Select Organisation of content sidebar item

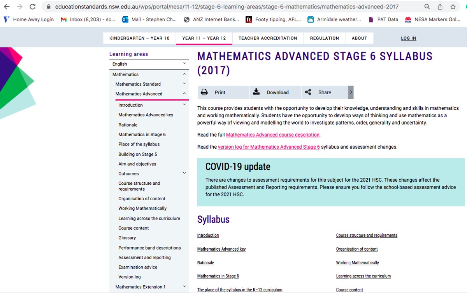142,199
